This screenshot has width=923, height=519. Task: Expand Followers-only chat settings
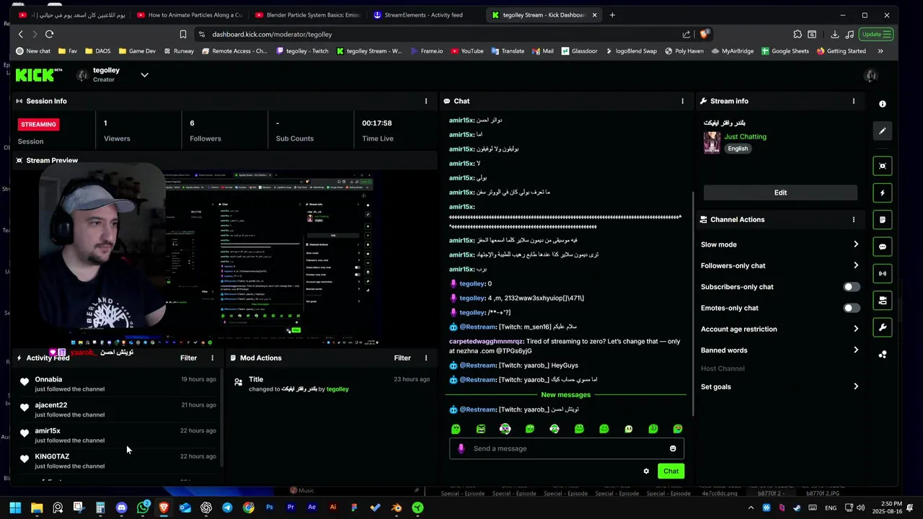[856, 265]
